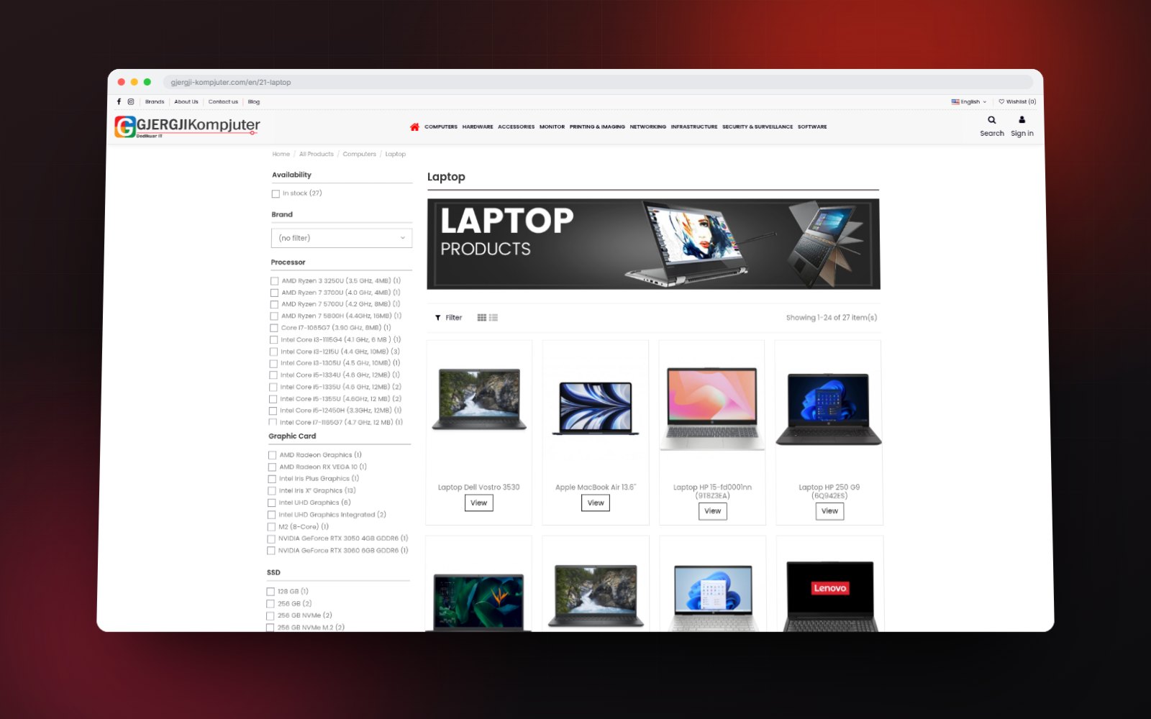Screen dimensions: 1151x719
Task: Click the Filter funnel icon
Action: (437, 317)
